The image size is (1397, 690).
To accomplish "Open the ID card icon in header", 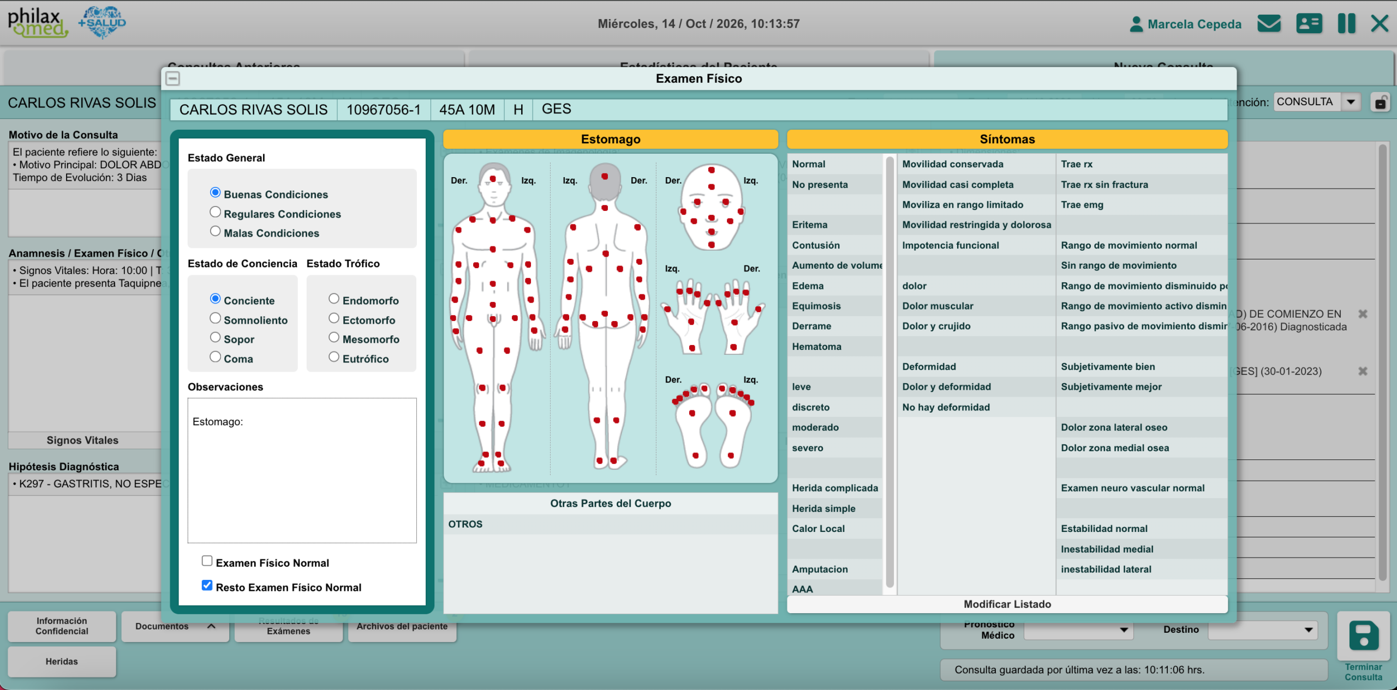I will 1309,24.
